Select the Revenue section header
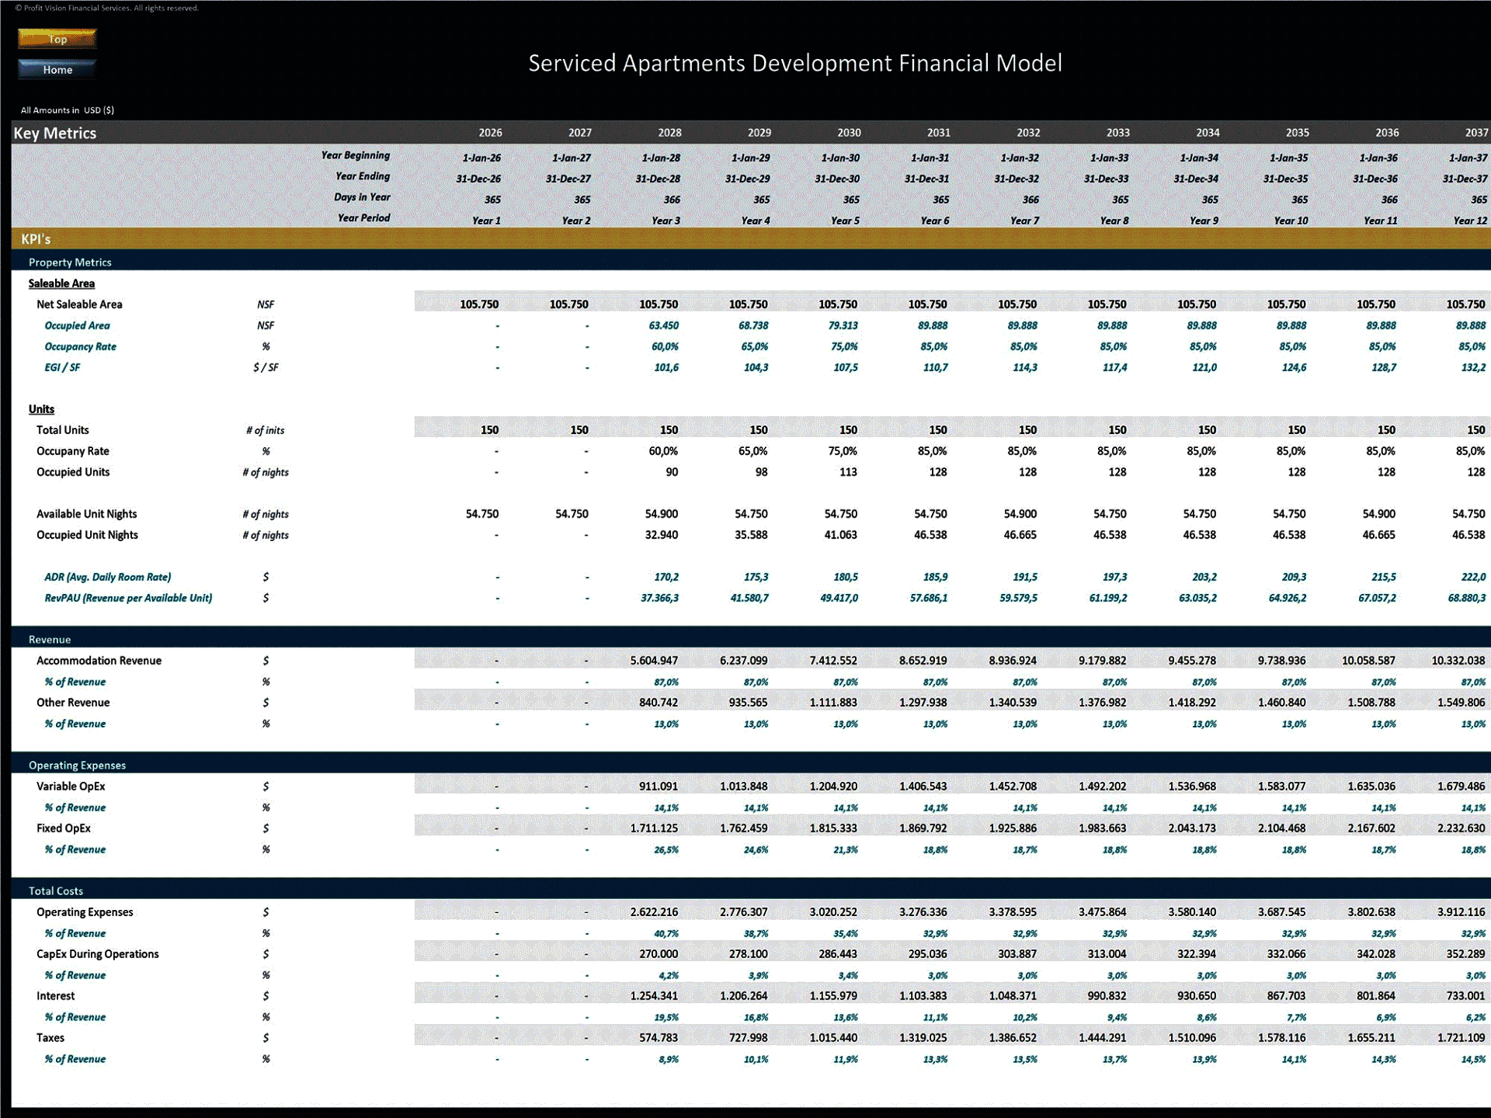This screenshot has height=1118, width=1491. [50, 639]
